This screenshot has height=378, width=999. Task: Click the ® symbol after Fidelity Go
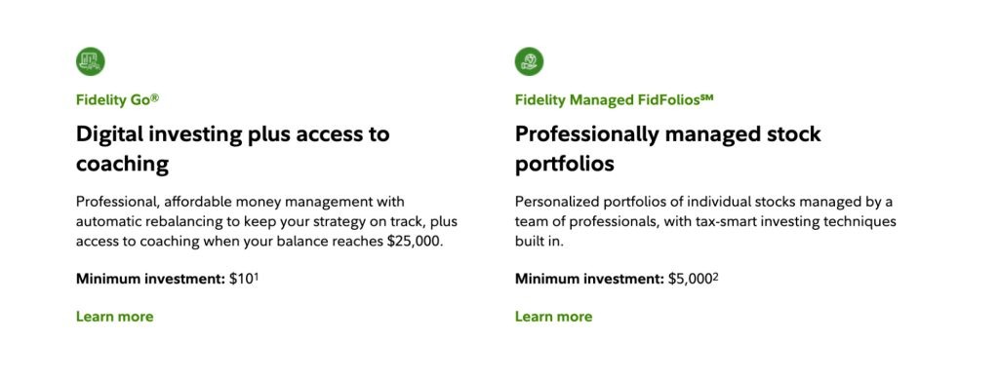pyautogui.click(x=155, y=98)
